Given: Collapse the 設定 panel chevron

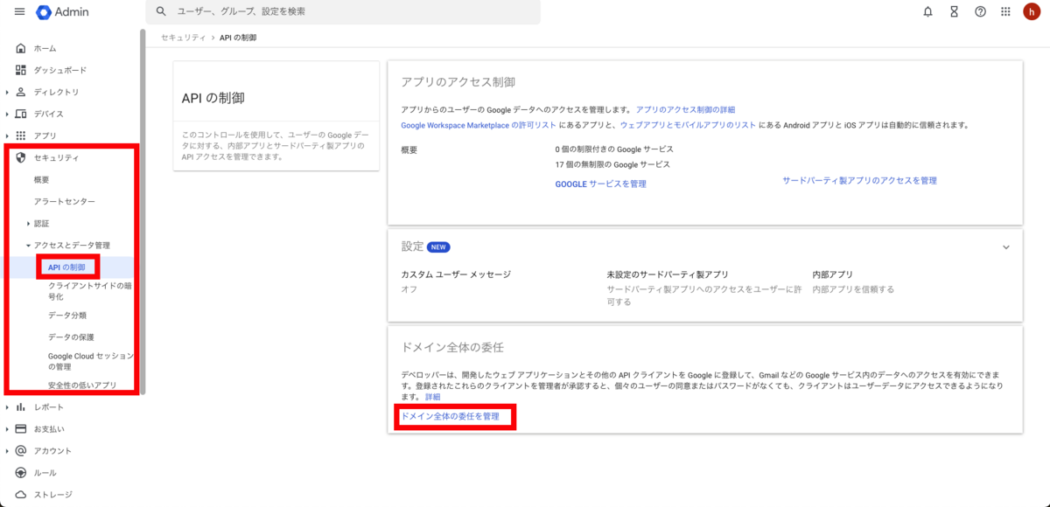Looking at the screenshot, I should [x=1006, y=247].
